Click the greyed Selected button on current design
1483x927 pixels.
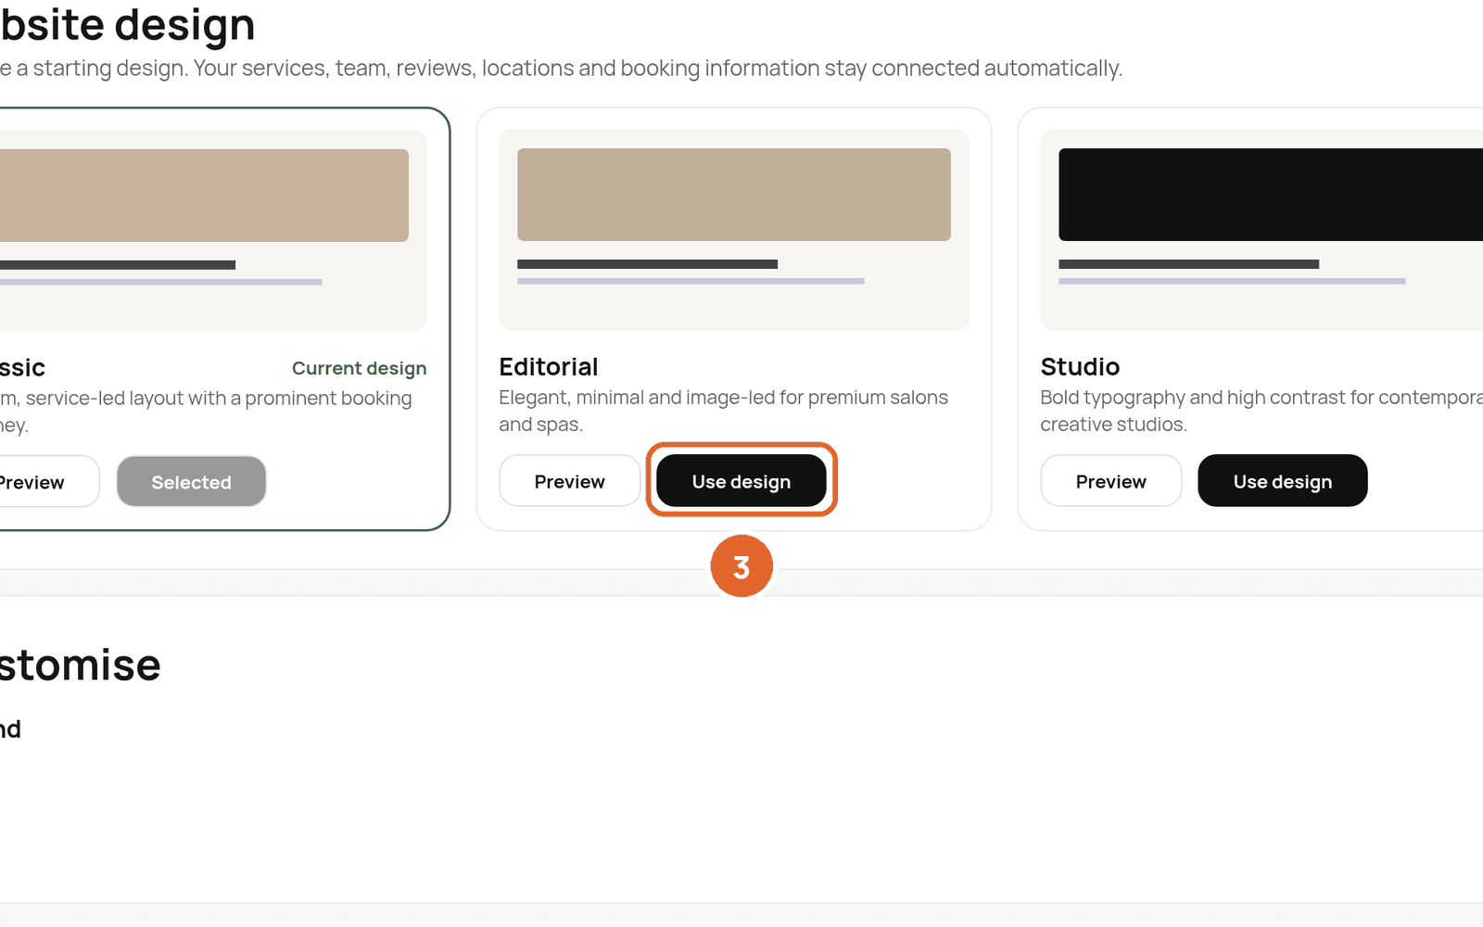tap(191, 482)
